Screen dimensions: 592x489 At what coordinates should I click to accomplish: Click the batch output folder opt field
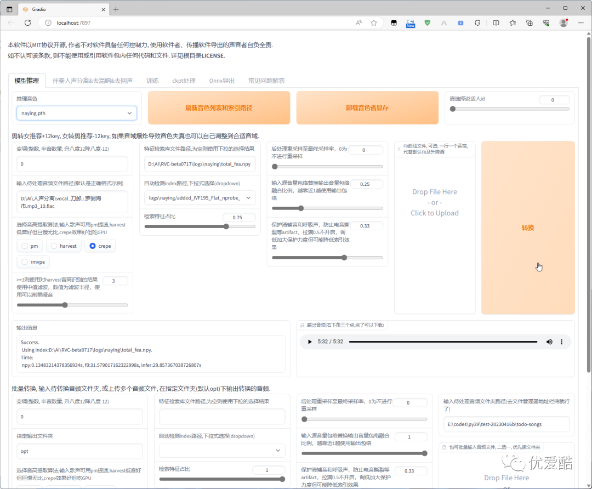[x=79, y=451]
